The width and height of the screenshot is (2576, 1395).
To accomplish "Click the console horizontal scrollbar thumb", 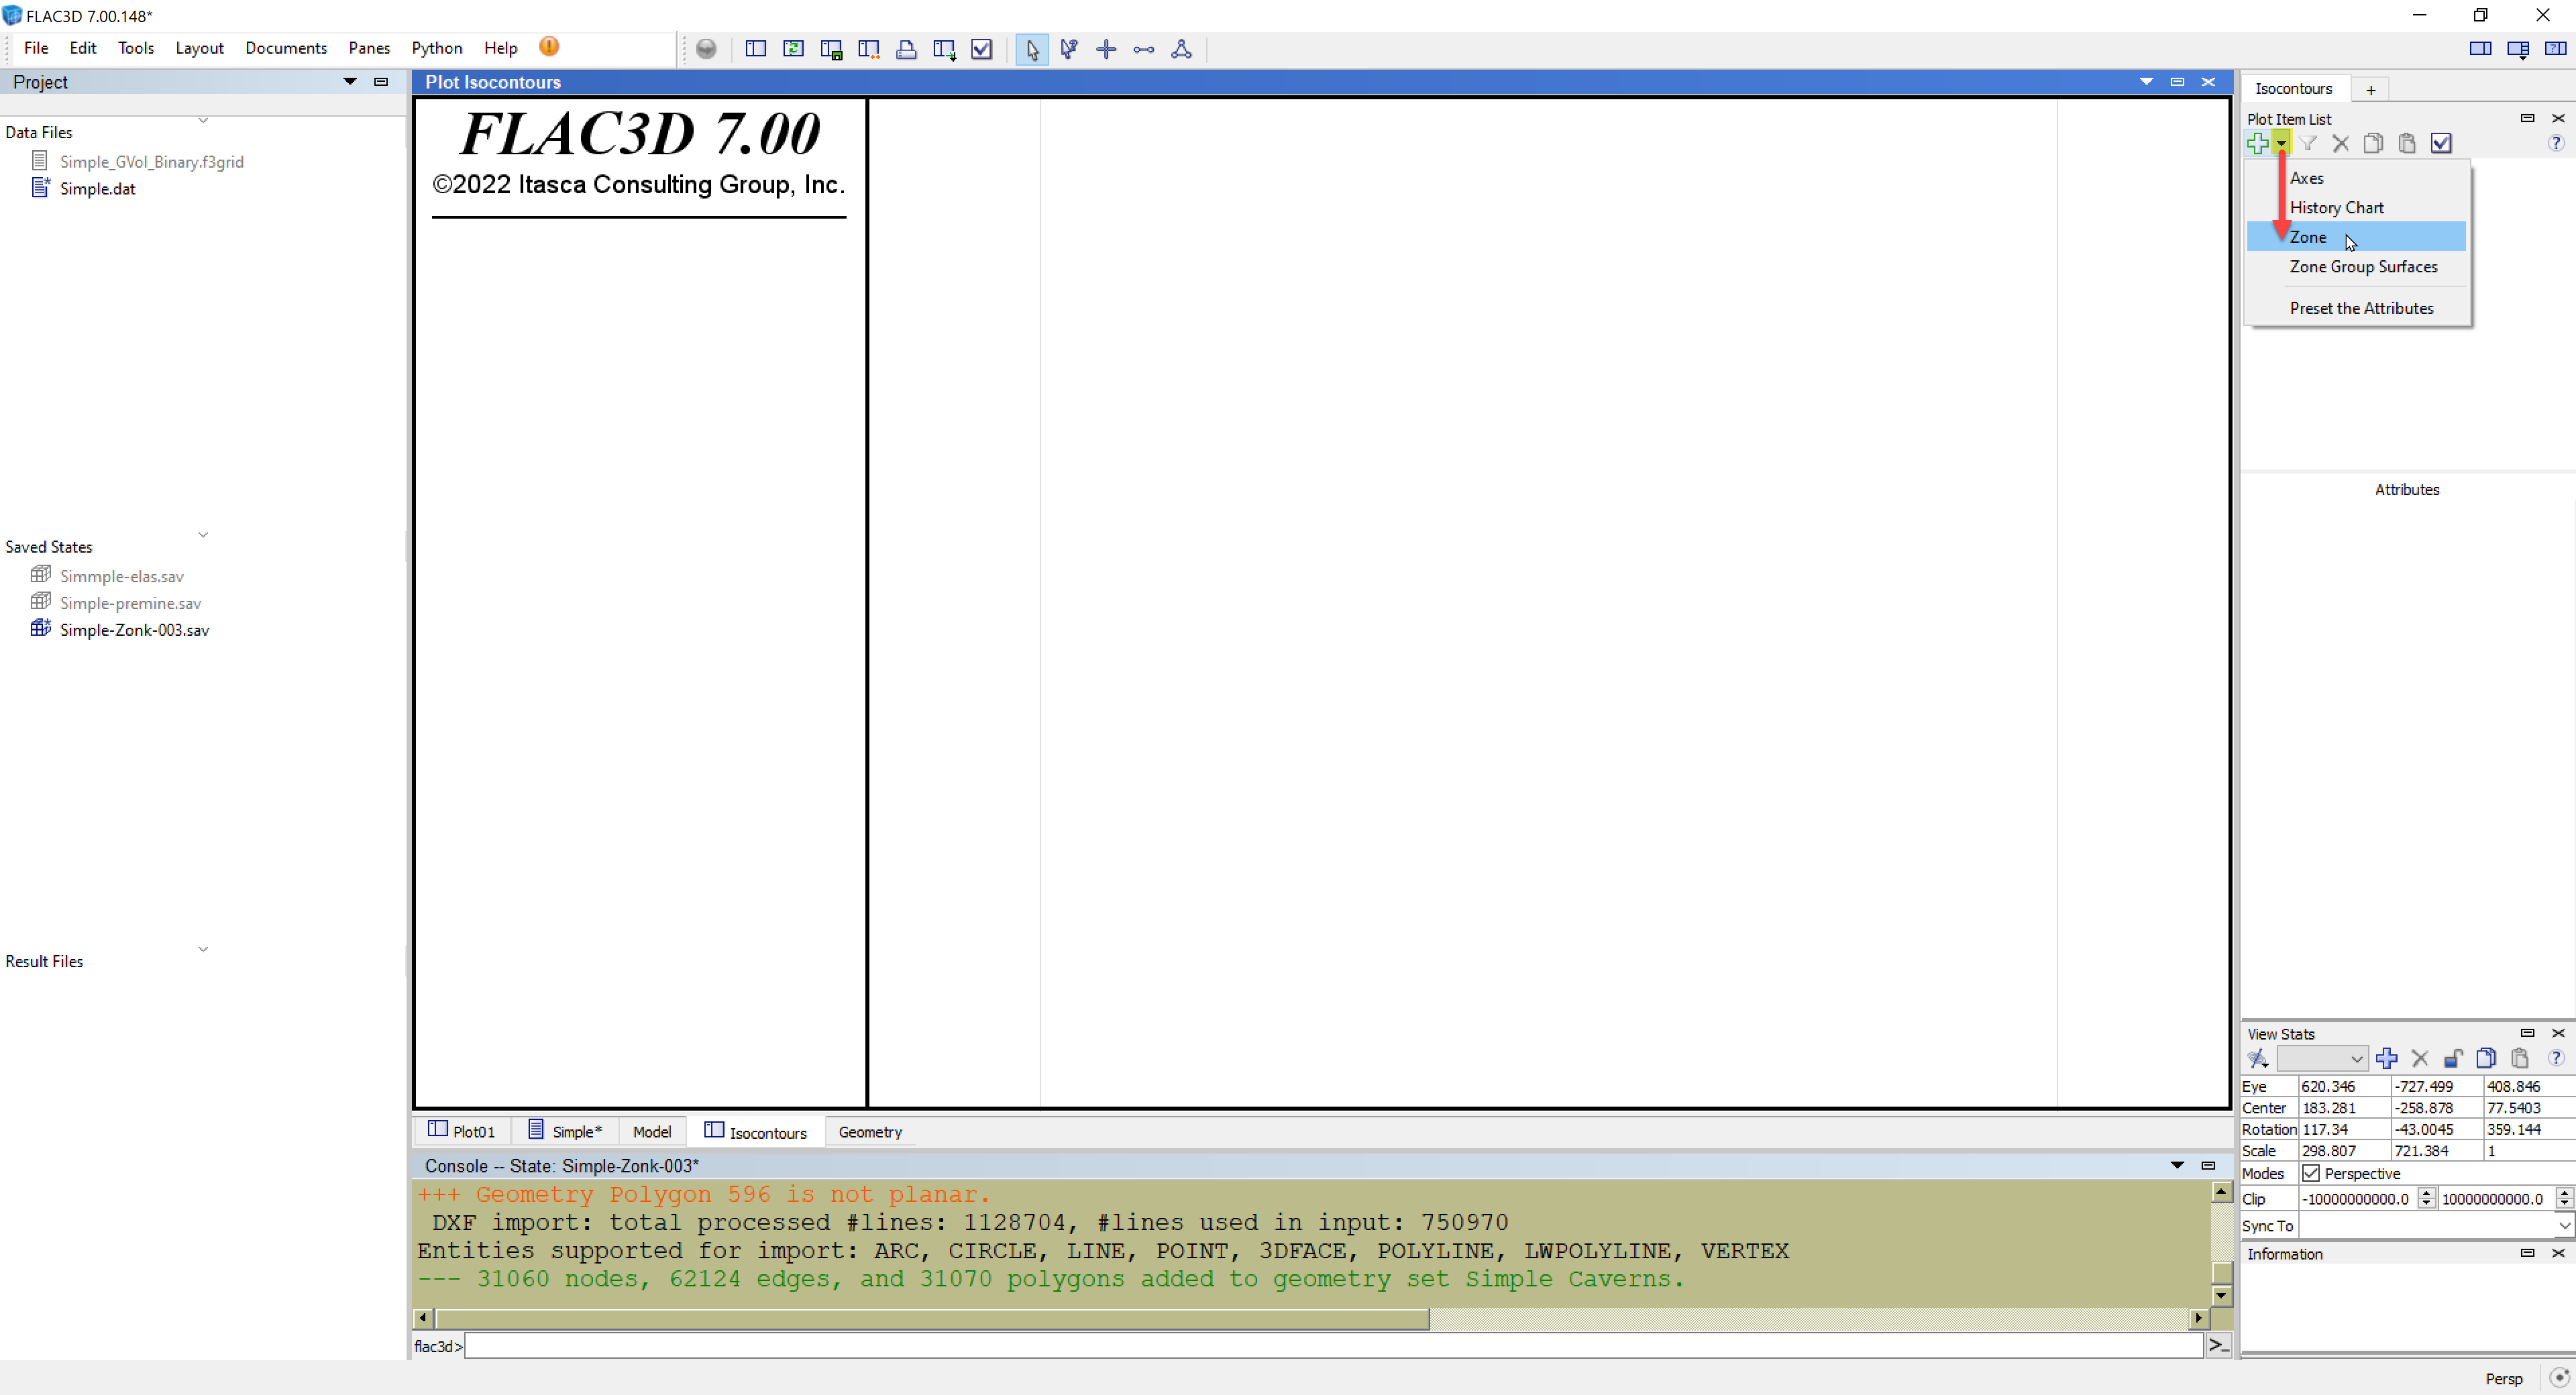I will point(932,1318).
